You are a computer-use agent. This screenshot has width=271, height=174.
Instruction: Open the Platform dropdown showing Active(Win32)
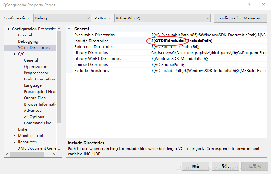point(162,18)
